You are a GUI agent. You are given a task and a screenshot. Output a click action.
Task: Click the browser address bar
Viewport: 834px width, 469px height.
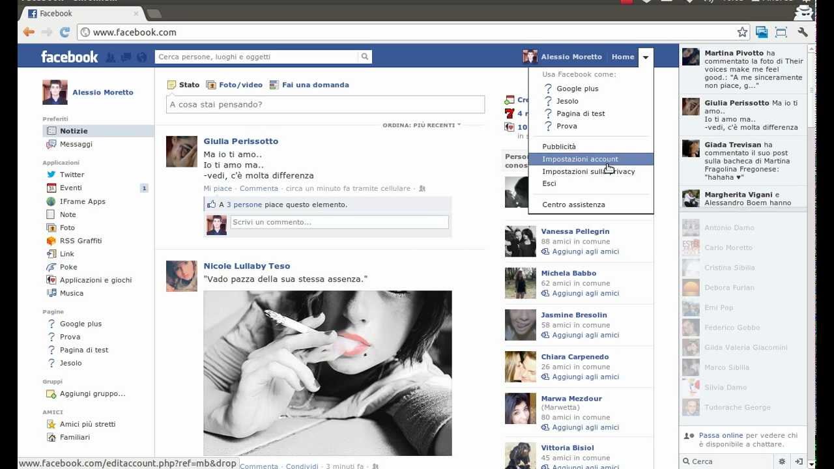pyautogui.click(x=410, y=32)
